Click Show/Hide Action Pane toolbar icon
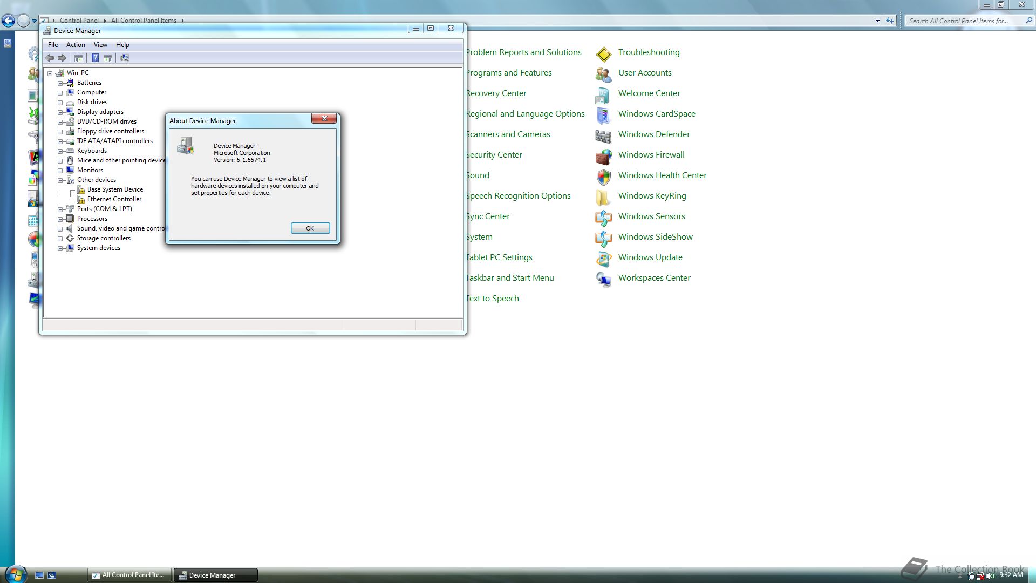This screenshot has width=1036, height=583. pos(108,58)
